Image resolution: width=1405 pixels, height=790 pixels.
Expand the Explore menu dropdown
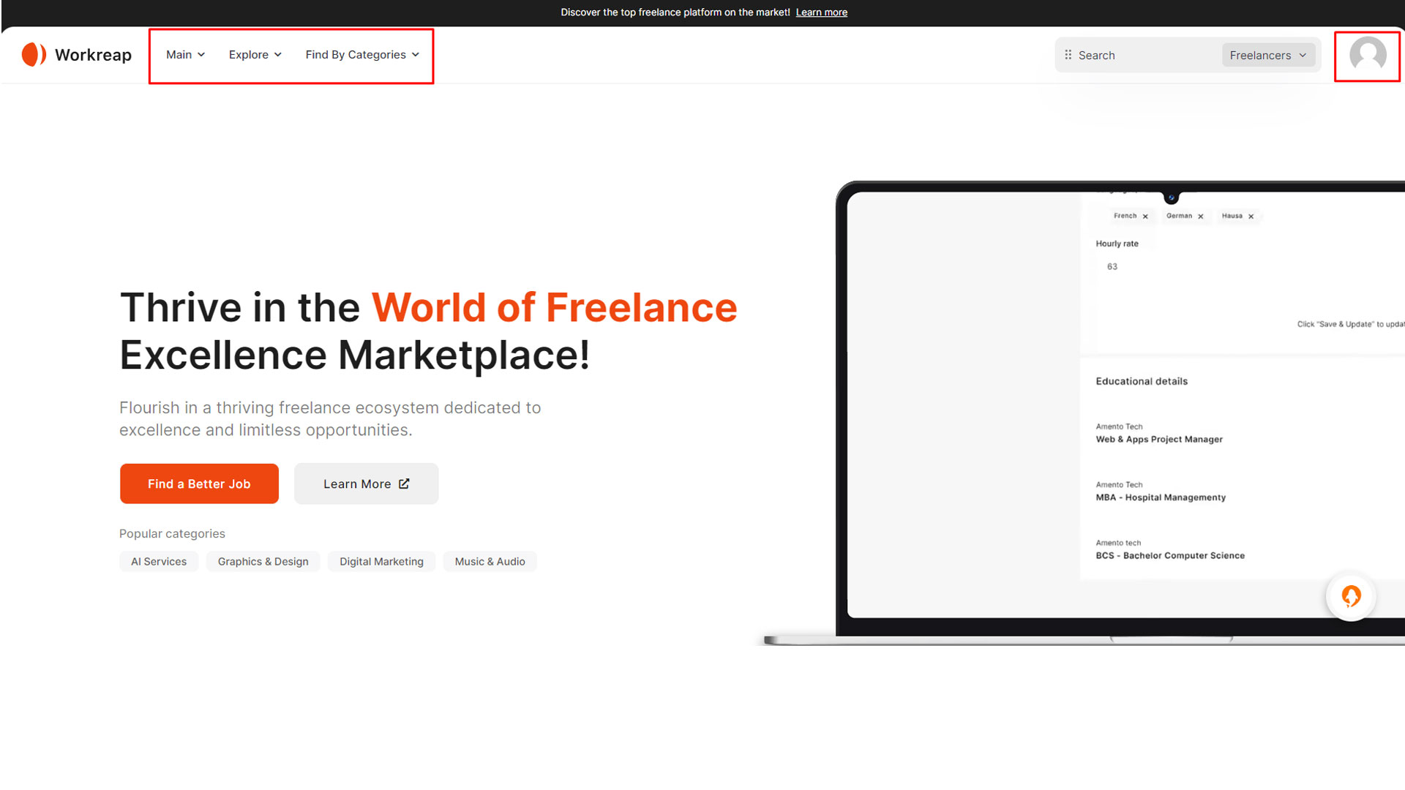point(255,55)
